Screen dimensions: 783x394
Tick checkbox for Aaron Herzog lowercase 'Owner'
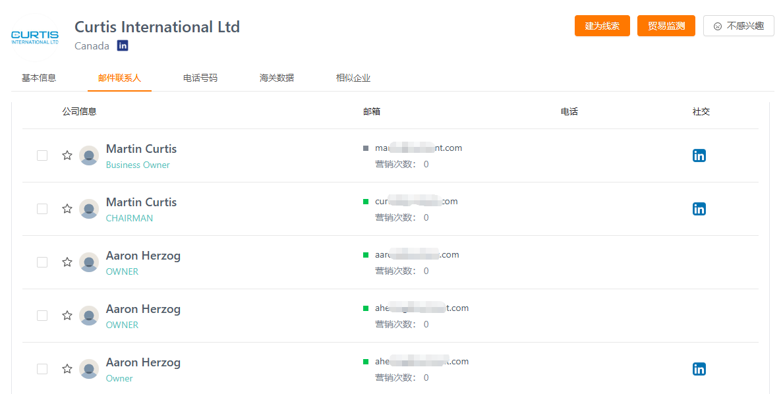pos(42,369)
